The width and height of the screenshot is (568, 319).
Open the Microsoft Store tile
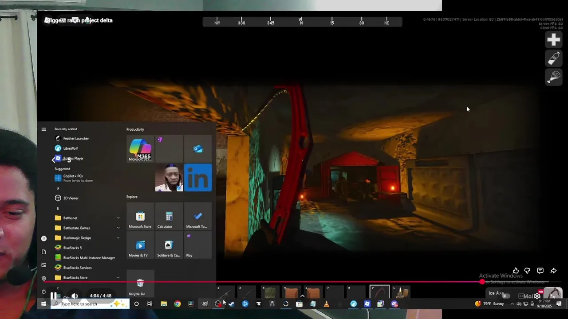[140, 217]
